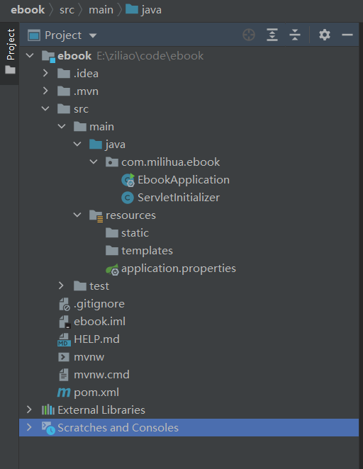Click the Expand All toolbar icon

[272, 35]
